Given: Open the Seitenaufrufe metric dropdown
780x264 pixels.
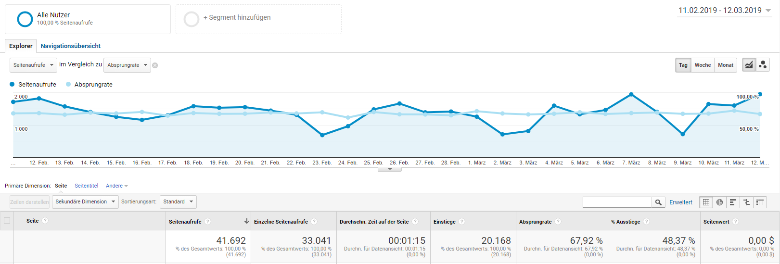Looking at the screenshot, I should point(33,65).
